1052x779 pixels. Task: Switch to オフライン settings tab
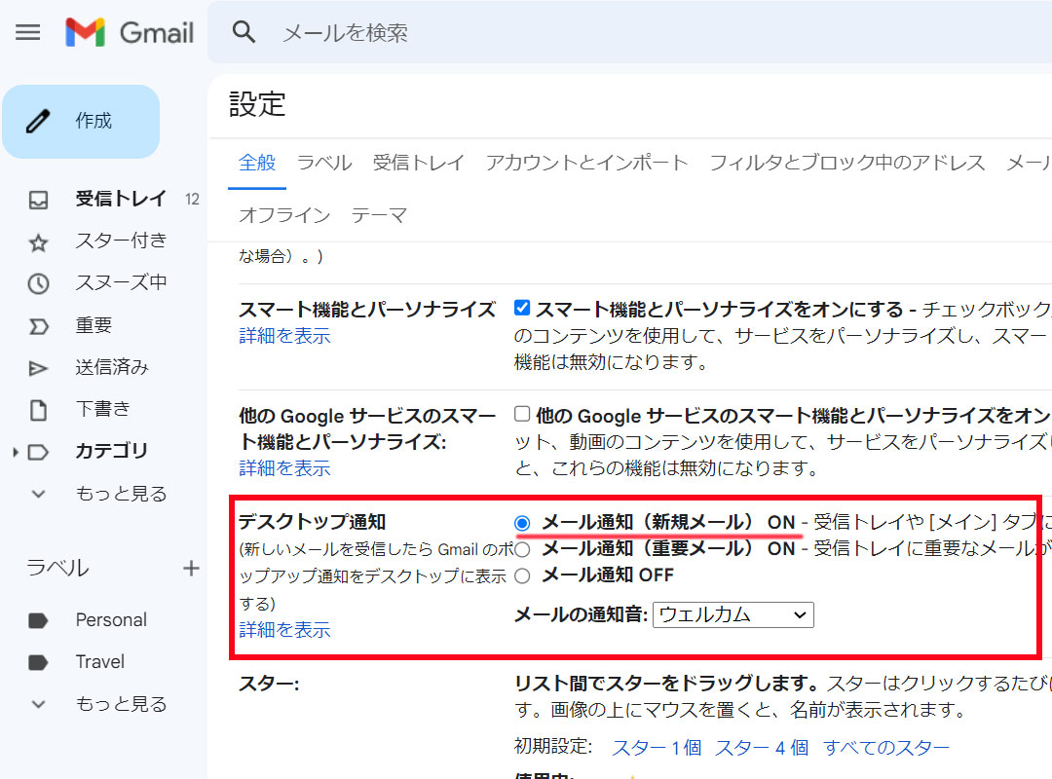click(284, 214)
